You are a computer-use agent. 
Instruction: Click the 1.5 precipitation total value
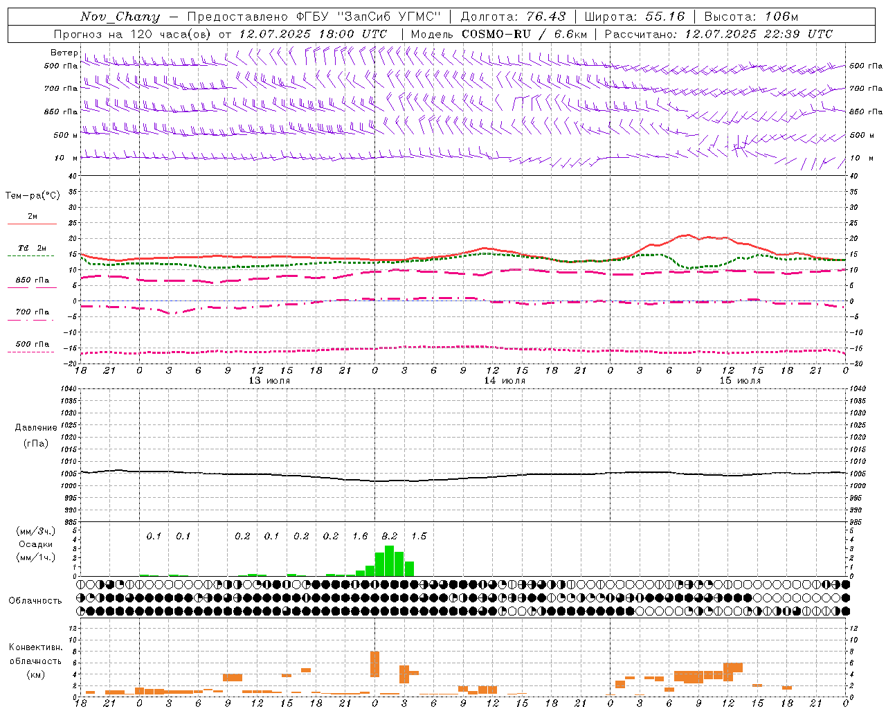pos(419,537)
